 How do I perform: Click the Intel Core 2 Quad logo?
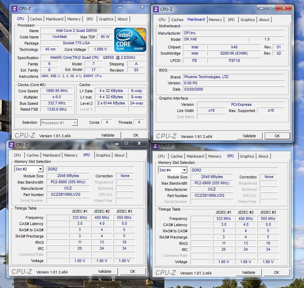coord(130,40)
